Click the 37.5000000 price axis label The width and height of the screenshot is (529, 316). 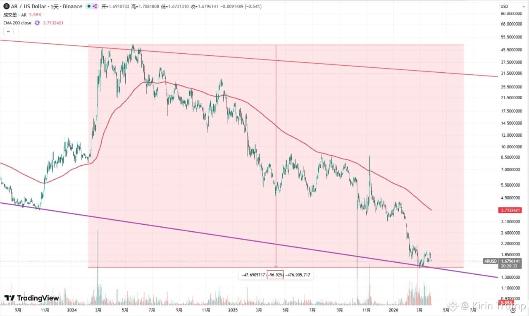pos(512,62)
